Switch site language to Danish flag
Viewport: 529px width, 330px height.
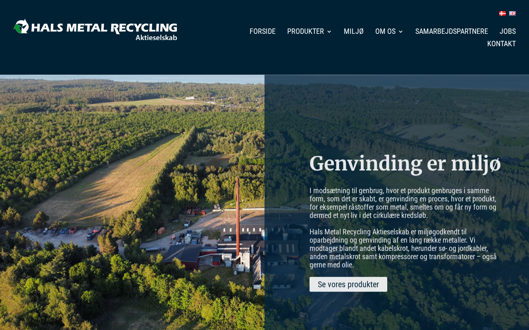pyautogui.click(x=502, y=14)
